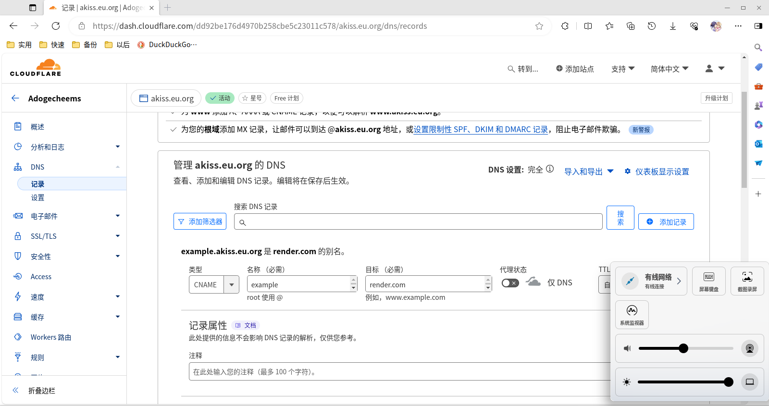Open browser collections icon
The image size is (769, 406).
point(631,26)
